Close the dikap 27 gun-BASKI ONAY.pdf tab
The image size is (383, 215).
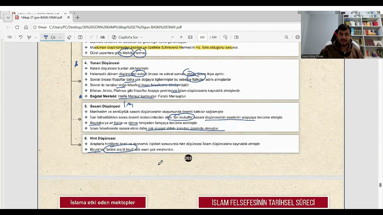(68, 18)
